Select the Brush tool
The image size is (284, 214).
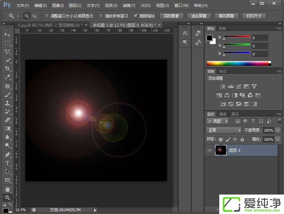[7, 95]
